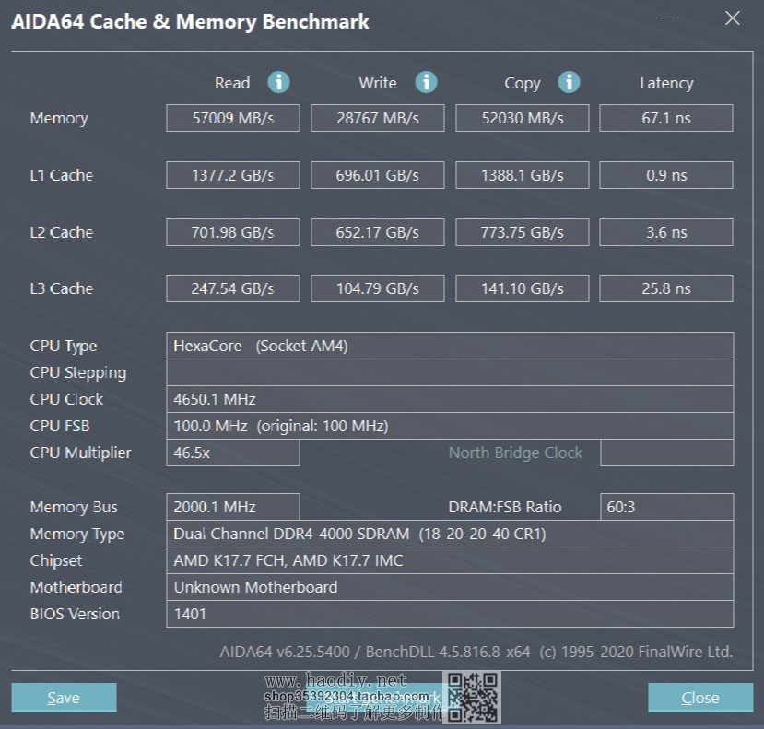The height and width of the screenshot is (729, 764).
Task: Select the L3 Cache Latency 25.8 ns result
Action: [x=666, y=288]
